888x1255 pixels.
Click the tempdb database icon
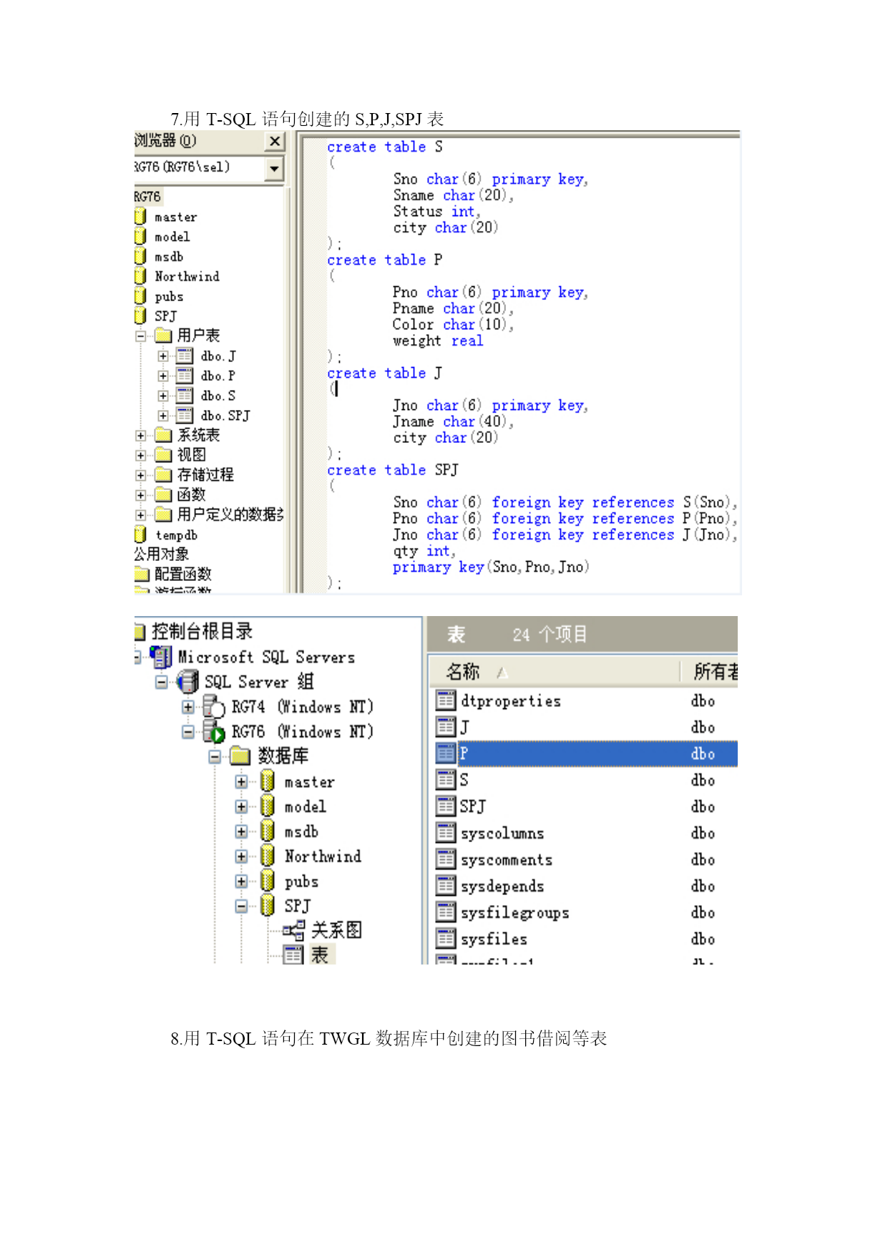[x=140, y=534]
